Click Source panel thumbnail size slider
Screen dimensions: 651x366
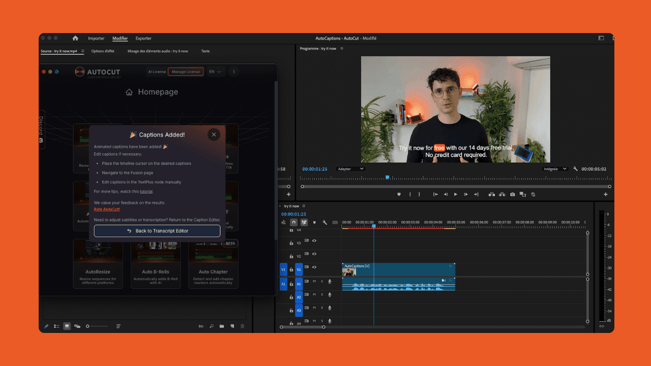coord(97,326)
